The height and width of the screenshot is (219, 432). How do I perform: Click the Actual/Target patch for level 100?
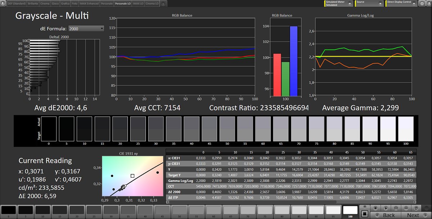tap(406, 129)
